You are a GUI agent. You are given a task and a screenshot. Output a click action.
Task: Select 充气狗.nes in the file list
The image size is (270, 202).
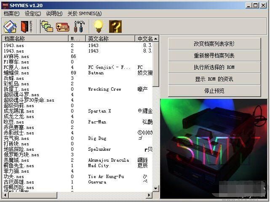[x=16, y=139]
